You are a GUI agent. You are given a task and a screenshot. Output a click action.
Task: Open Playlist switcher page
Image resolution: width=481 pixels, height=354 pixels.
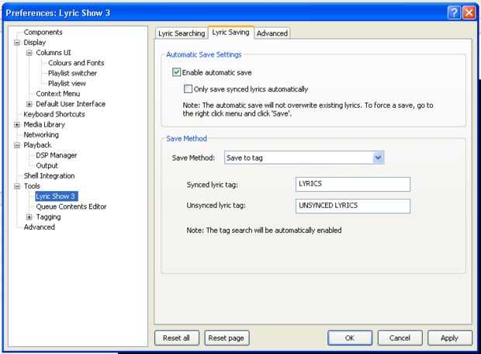(72, 73)
